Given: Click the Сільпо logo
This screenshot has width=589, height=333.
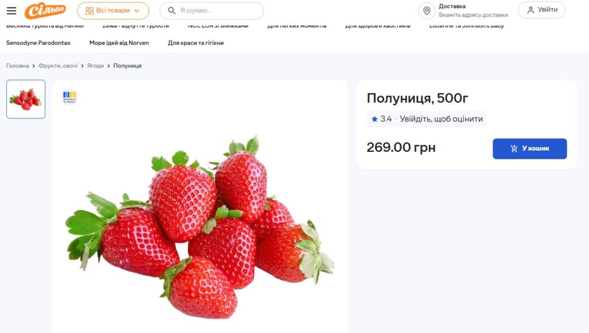Looking at the screenshot, I should (x=45, y=10).
